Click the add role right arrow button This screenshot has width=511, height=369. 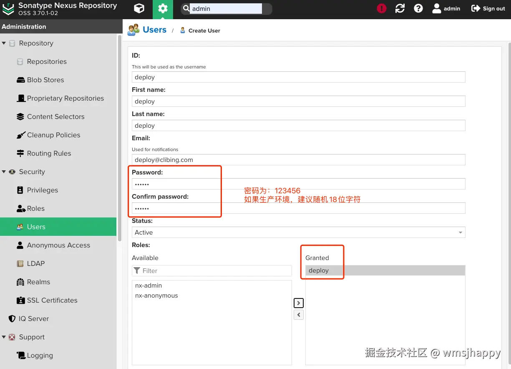coord(299,303)
